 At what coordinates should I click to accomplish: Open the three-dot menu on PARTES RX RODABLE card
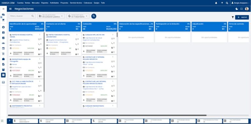point(40,35)
